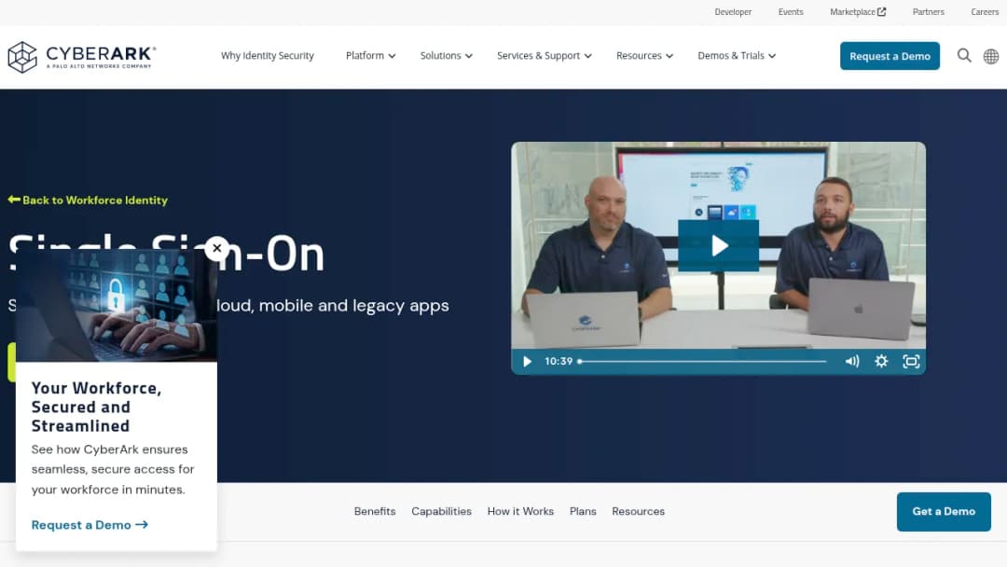Click the CyberArk logo
This screenshot has height=567, width=1007.
81,57
